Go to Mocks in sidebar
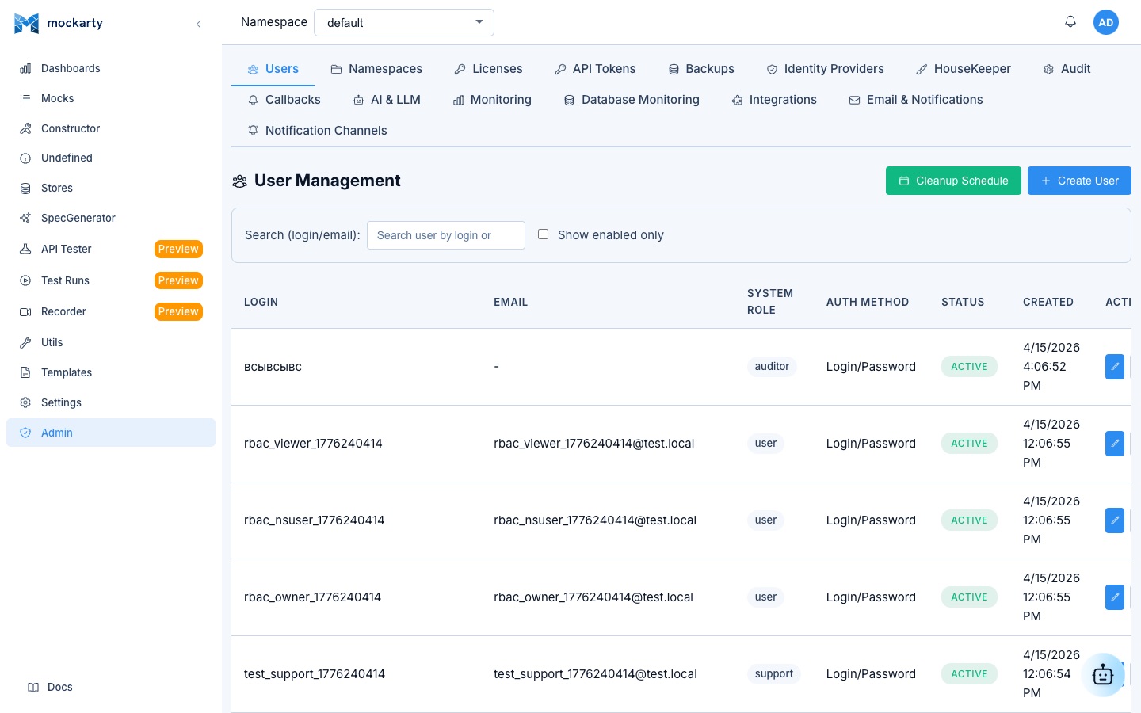This screenshot has height=713, width=1141. coord(111,98)
